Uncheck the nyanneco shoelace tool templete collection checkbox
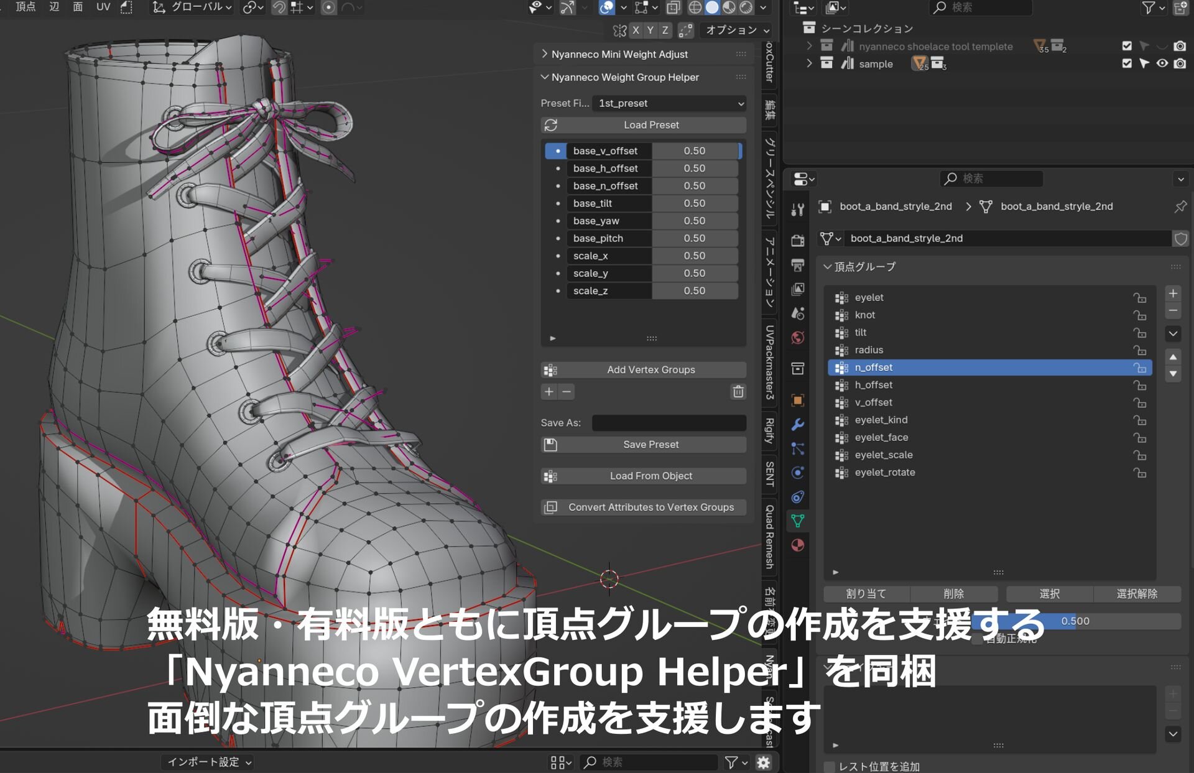1194x773 pixels. pyautogui.click(x=1127, y=46)
